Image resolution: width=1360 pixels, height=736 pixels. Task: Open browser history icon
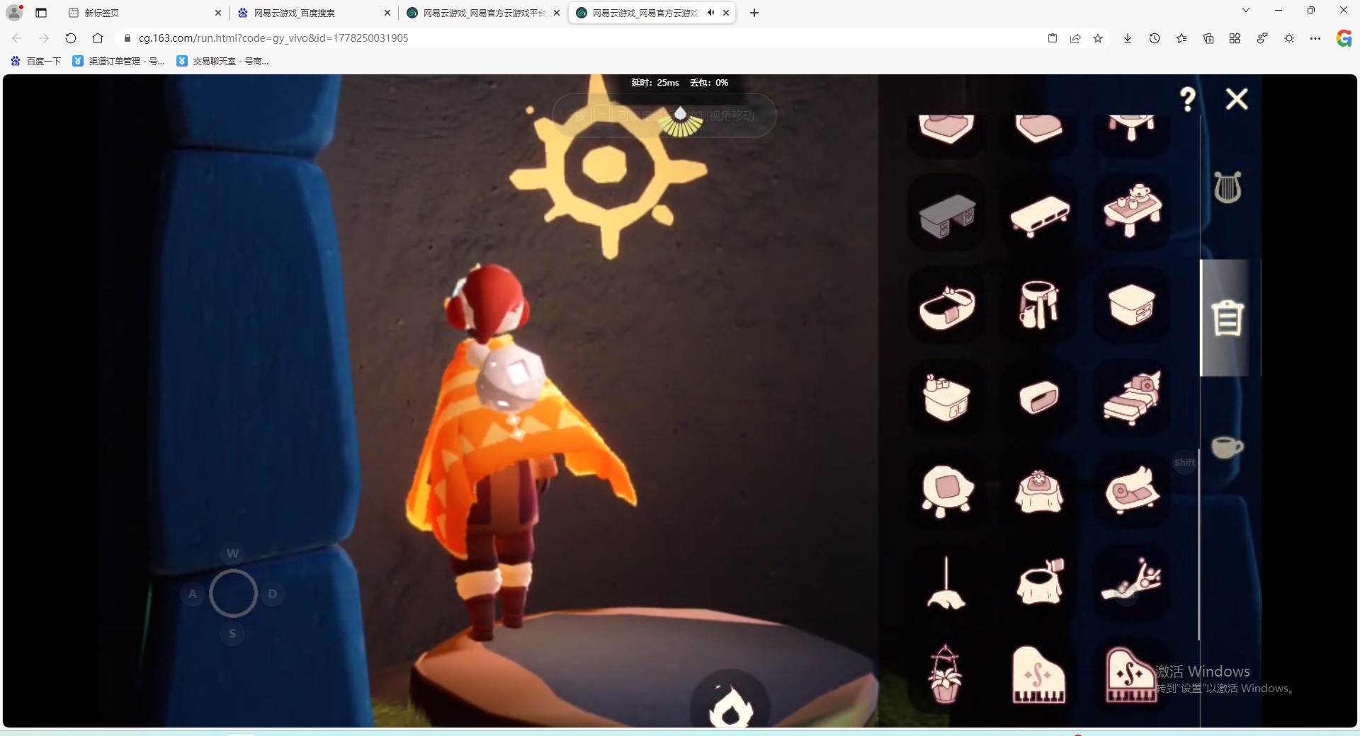1155,38
